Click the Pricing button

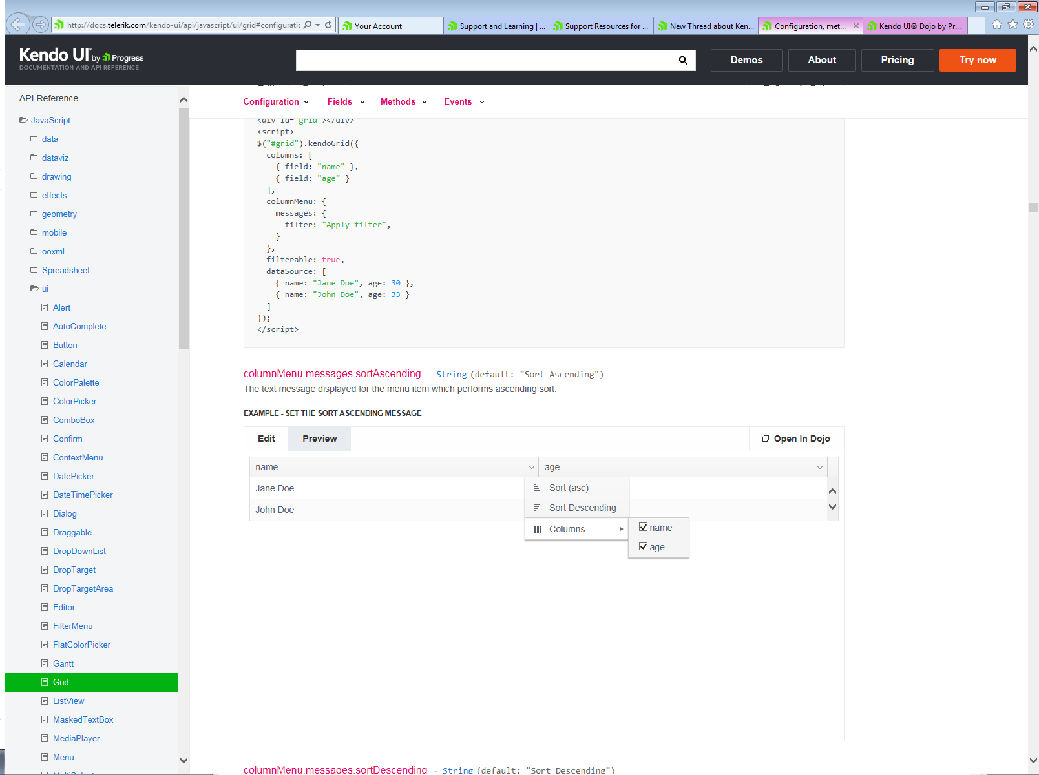click(x=897, y=60)
